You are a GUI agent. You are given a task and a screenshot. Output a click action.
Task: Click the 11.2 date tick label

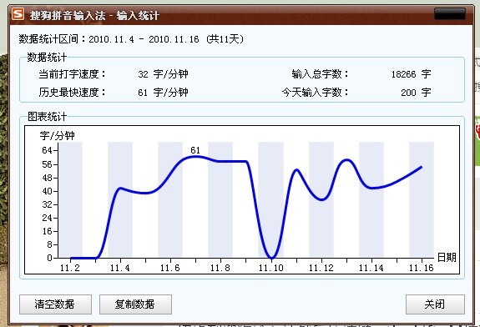pyautogui.click(x=70, y=268)
